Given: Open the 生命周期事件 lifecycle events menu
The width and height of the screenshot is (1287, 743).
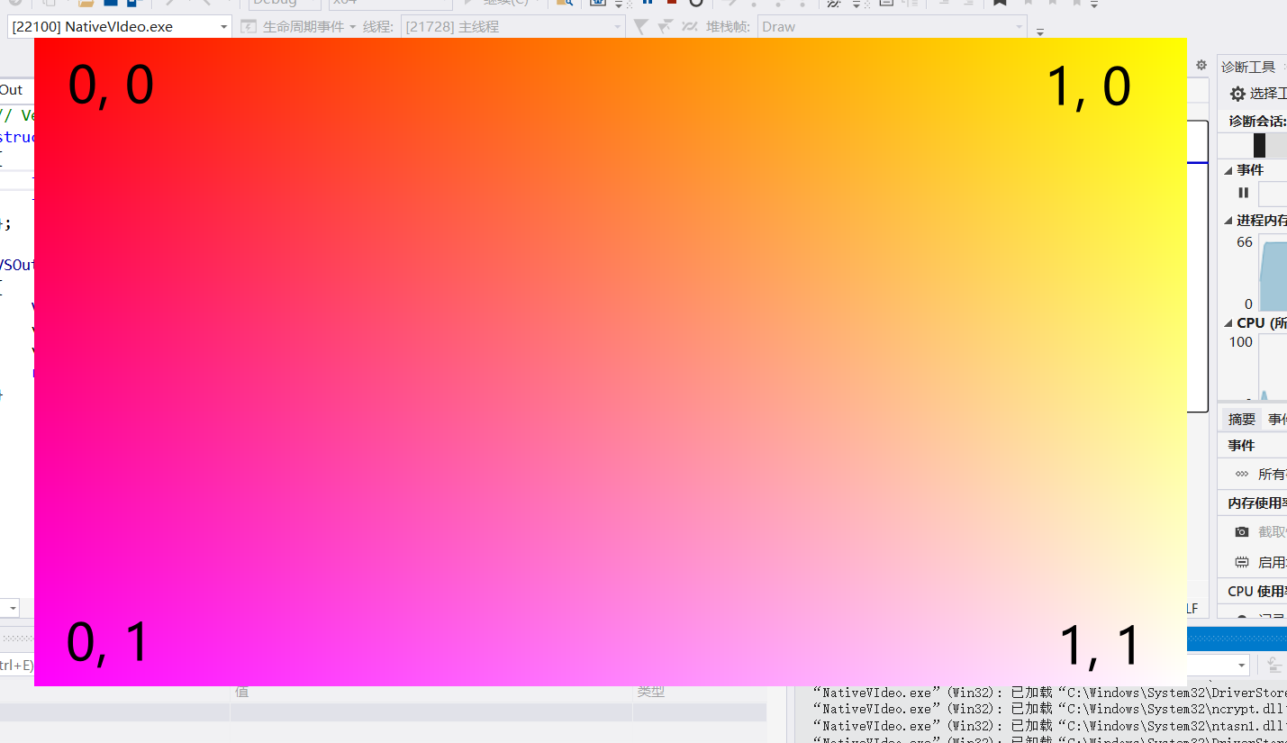Looking at the screenshot, I should coord(309,27).
